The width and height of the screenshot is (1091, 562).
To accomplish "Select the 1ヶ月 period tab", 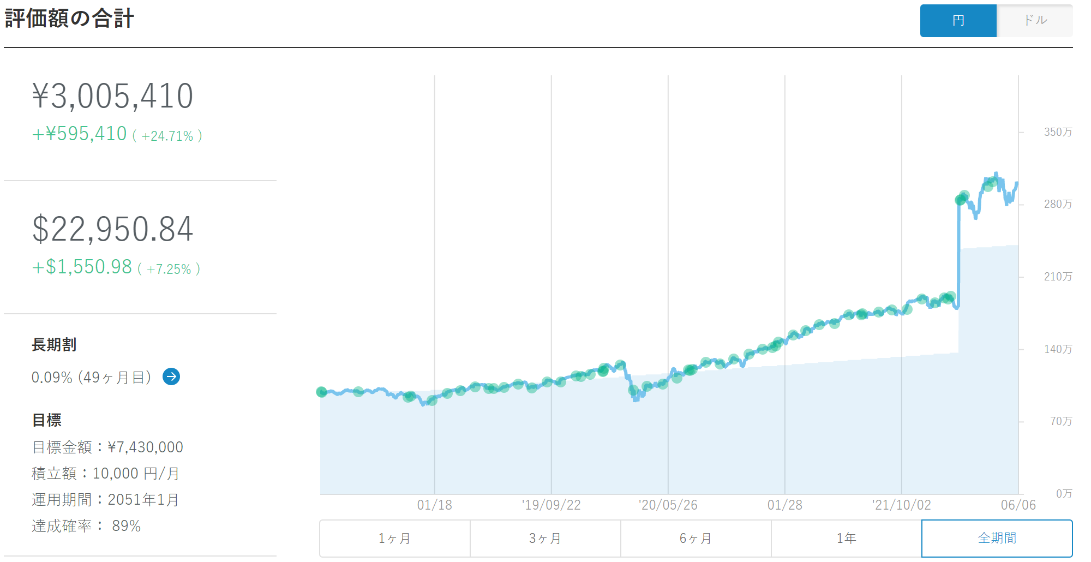I will coord(394,539).
